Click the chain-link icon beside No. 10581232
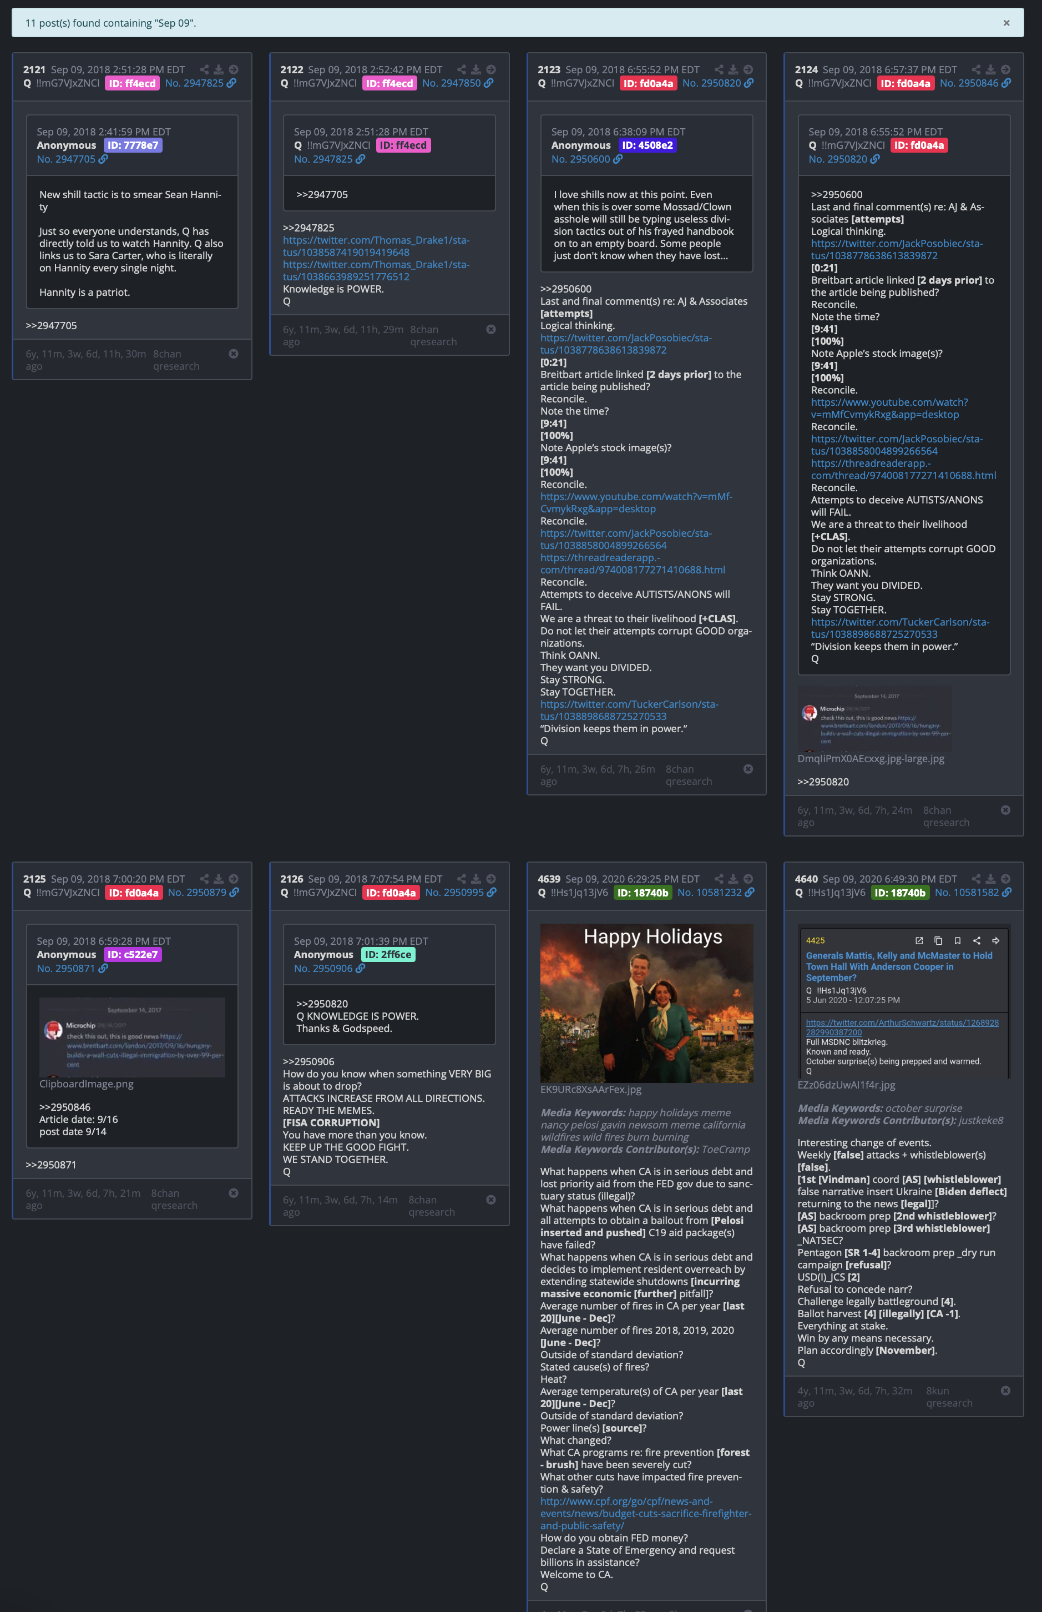 749,893
